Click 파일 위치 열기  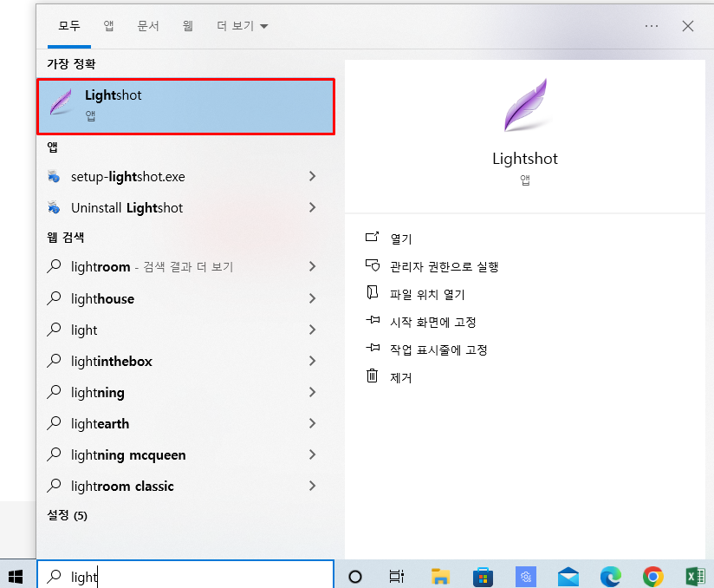[427, 295]
